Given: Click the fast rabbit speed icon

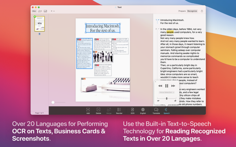Looking at the screenshot, I should [x=175, y=101].
